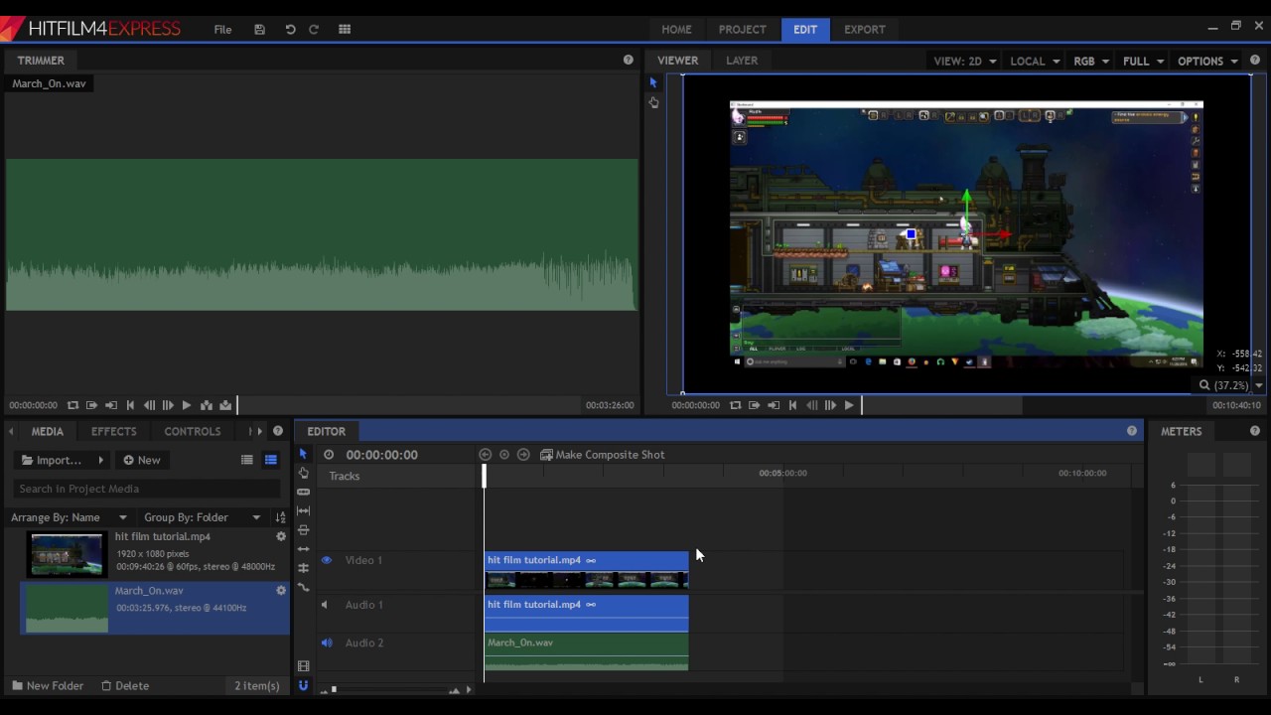Toggle loop playback in the Viewer
This screenshot has width=1271, height=715.
[735, 405]
